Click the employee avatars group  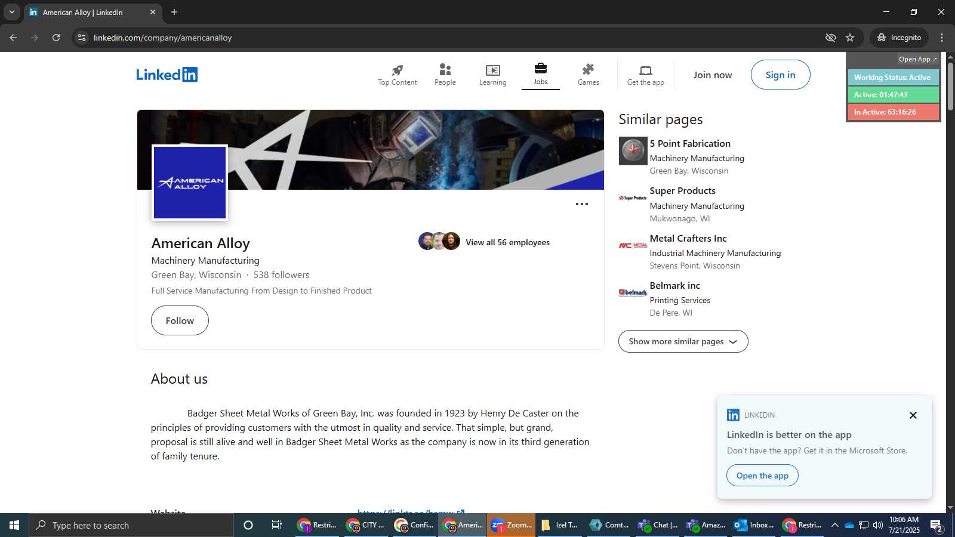(439, 241)
